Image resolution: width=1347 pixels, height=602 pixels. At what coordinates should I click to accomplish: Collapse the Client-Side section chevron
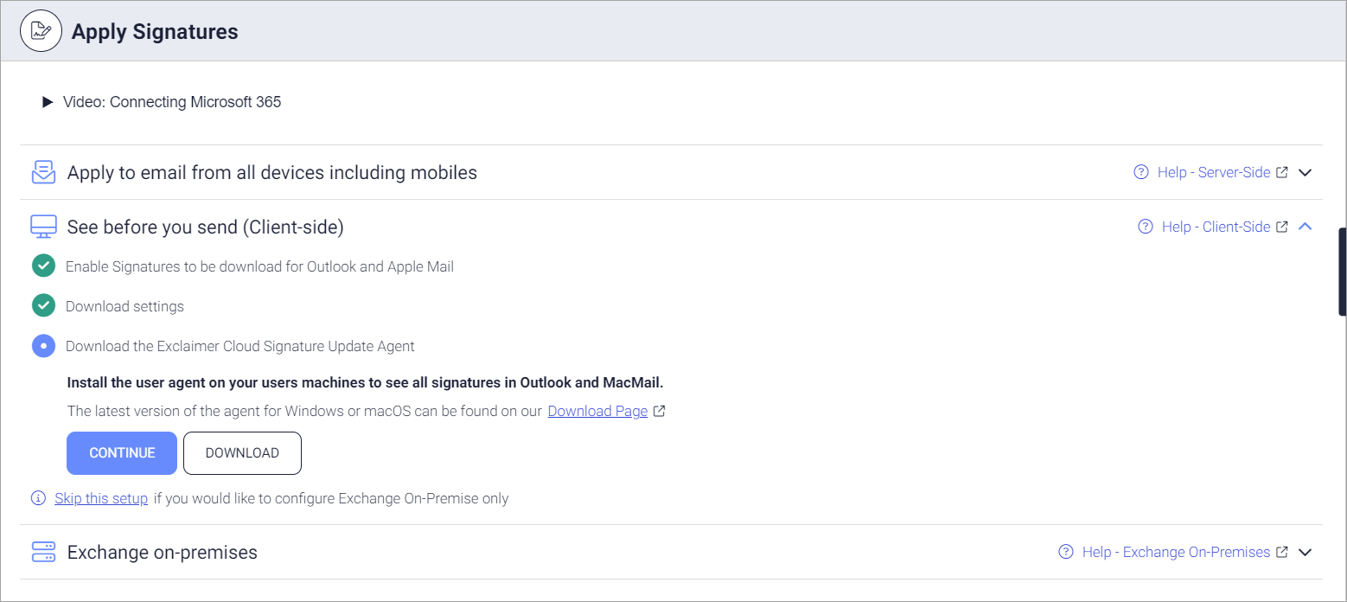pos(1306,226)
